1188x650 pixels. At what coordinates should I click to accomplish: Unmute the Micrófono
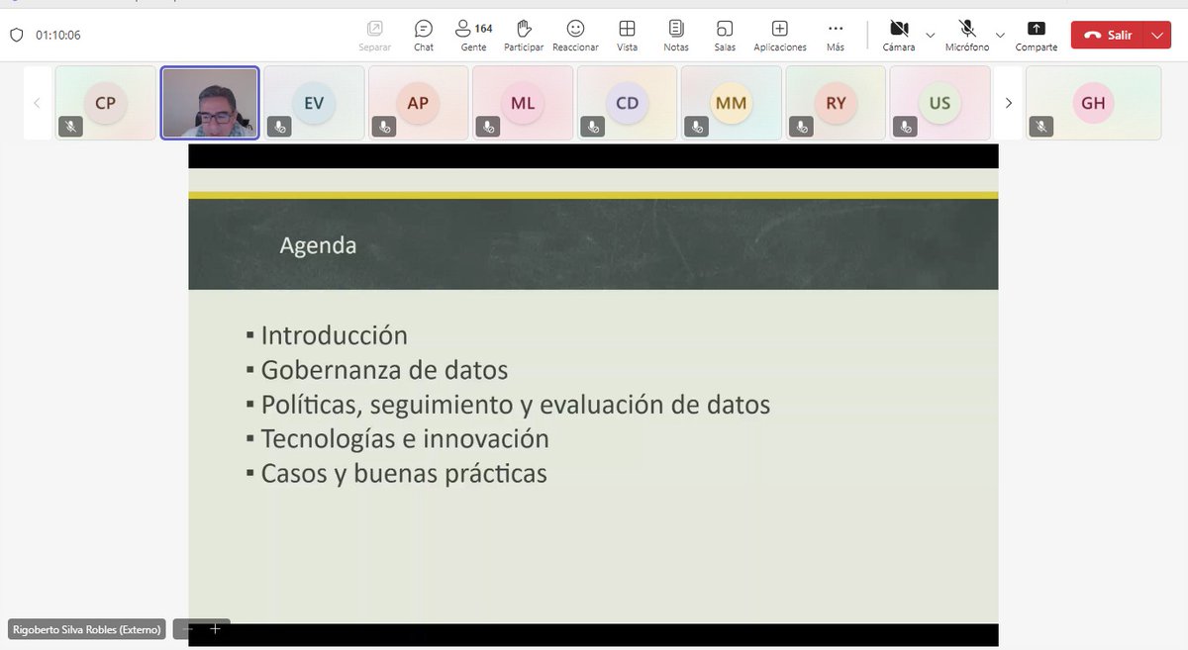click(x=967, y=35)
